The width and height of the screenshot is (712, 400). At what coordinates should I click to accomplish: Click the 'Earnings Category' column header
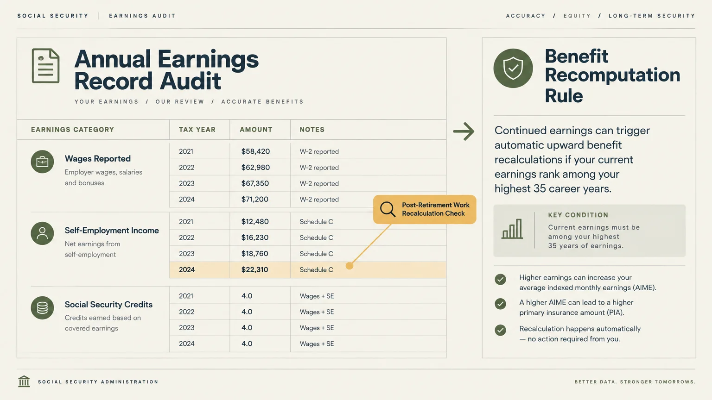[72, 130]
